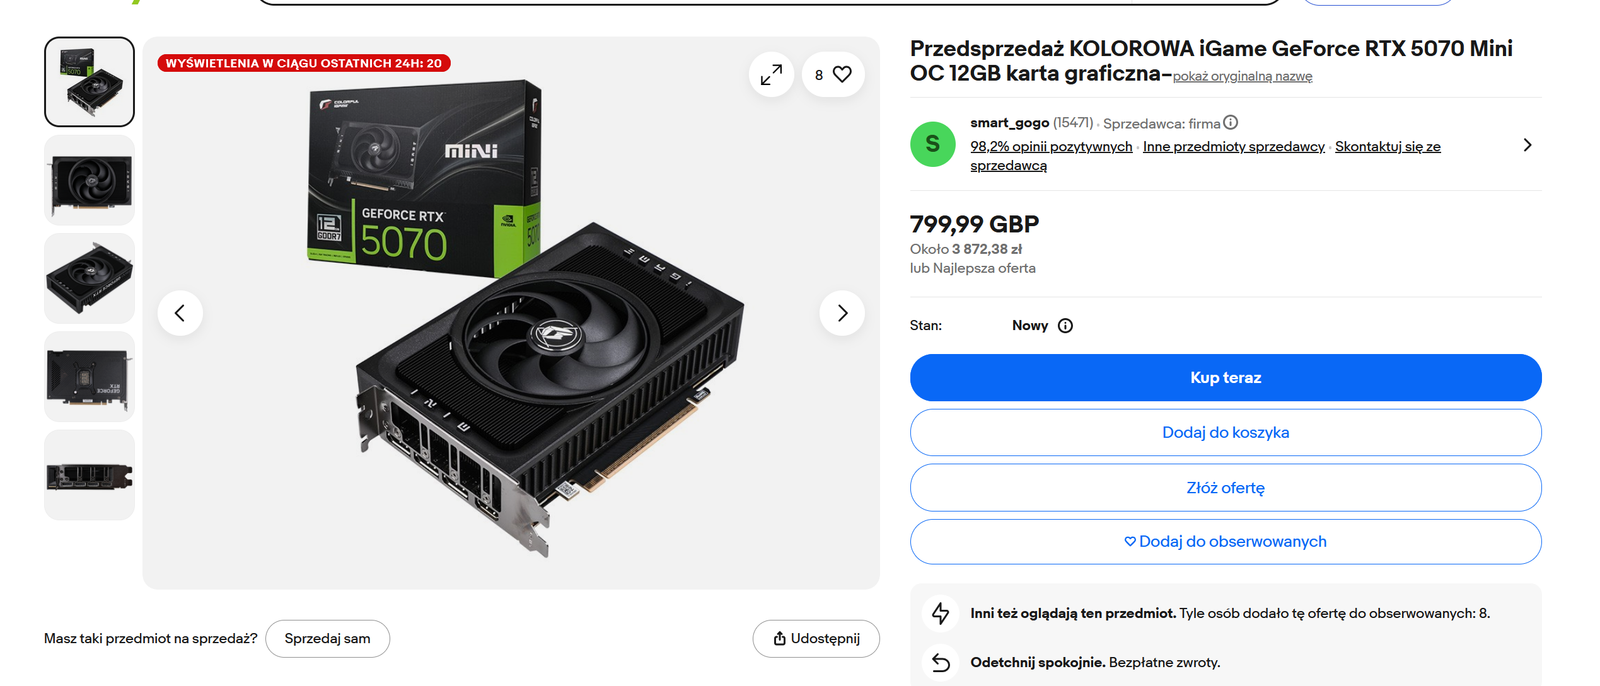Click the Sprzedaj sam button
The image size is (1600, 686).
click(327, 639)
